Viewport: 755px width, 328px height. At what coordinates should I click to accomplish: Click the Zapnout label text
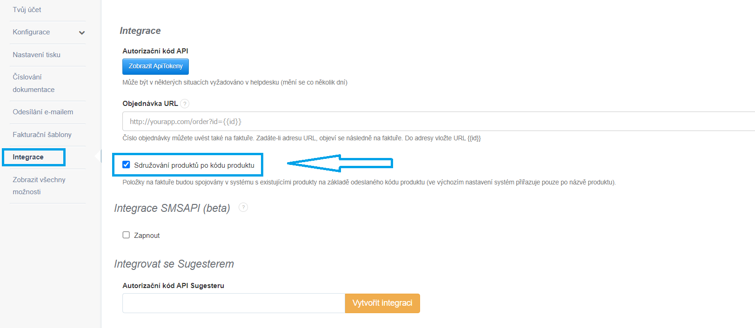pyautogui.click(x=147, y=236)
